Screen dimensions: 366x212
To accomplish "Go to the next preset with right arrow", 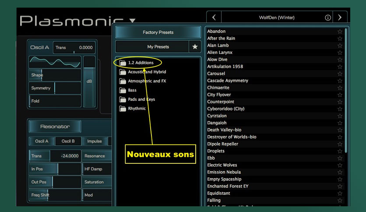I will point(340,17).
